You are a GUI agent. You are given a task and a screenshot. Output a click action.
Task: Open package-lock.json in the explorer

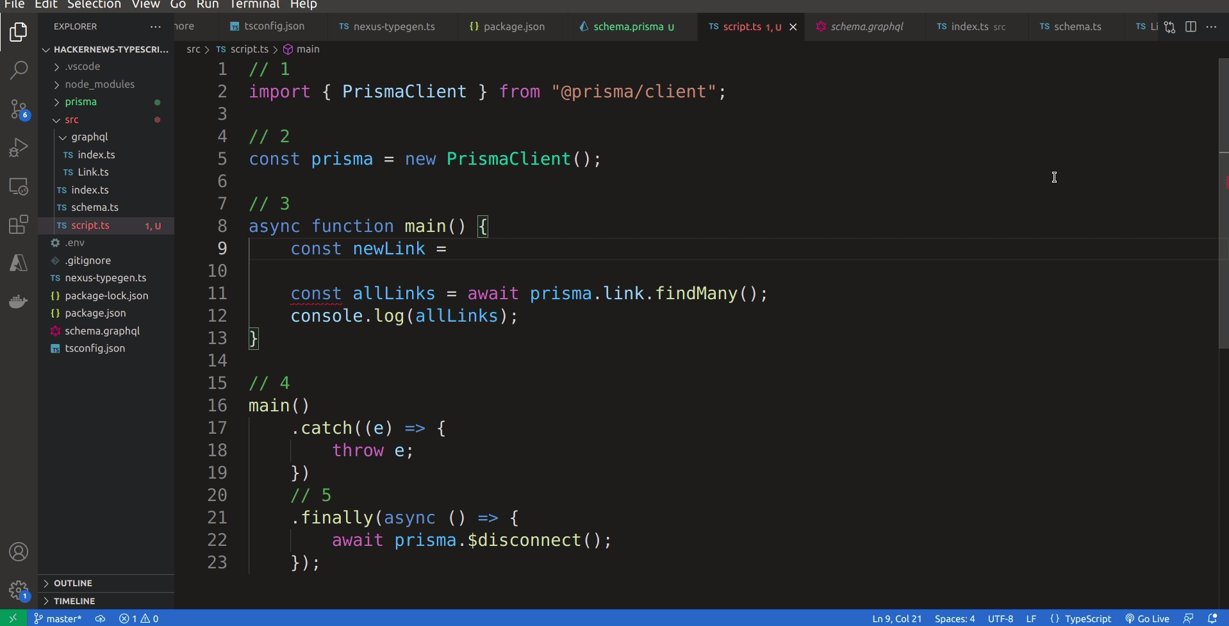tap(106, 296)
